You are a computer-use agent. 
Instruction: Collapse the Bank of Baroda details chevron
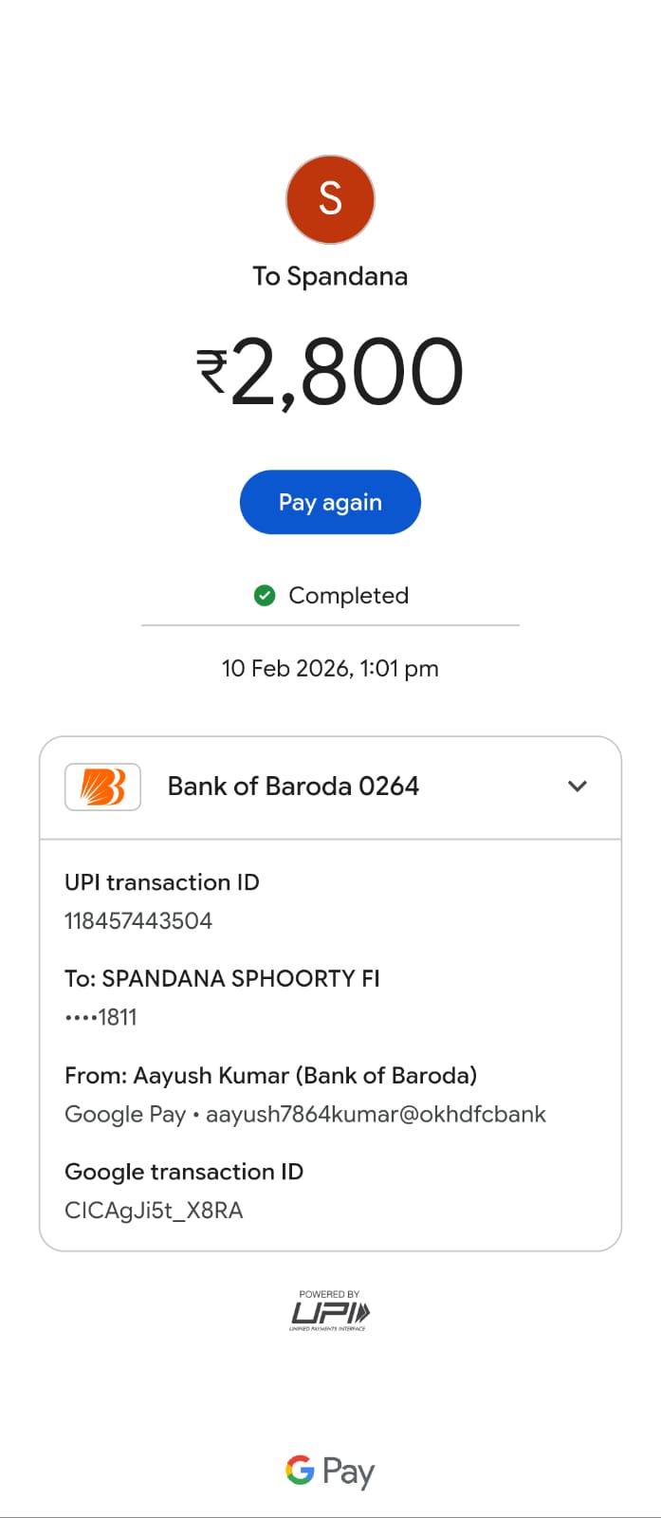click(x=577, y=787)
